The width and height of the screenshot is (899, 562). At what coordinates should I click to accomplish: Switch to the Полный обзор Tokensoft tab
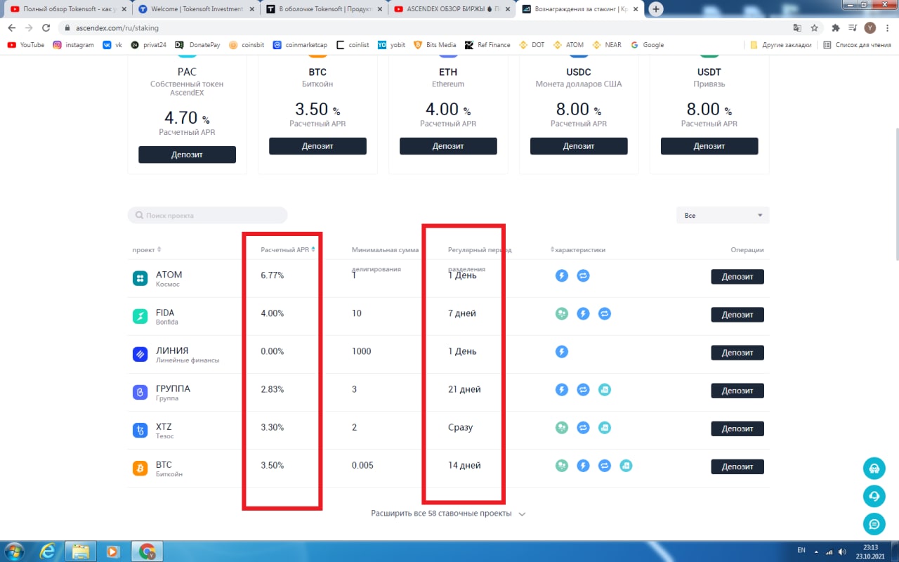(x=67, y=9)
